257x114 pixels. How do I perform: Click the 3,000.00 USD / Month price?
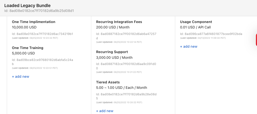click(x=114, y=58)
